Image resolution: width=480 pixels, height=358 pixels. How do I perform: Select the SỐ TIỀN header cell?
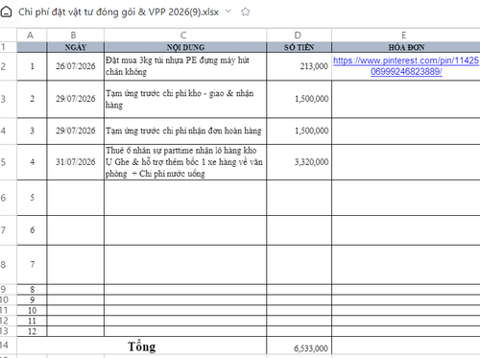click(x=299, y=47)
